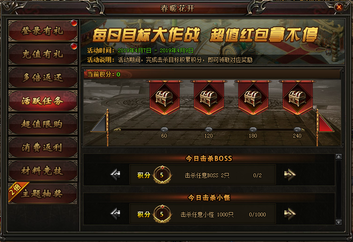Open the treasure chest reward at 60 points
Image resolution: width=353 pixels, height=242 pixels.
(164, 98)
